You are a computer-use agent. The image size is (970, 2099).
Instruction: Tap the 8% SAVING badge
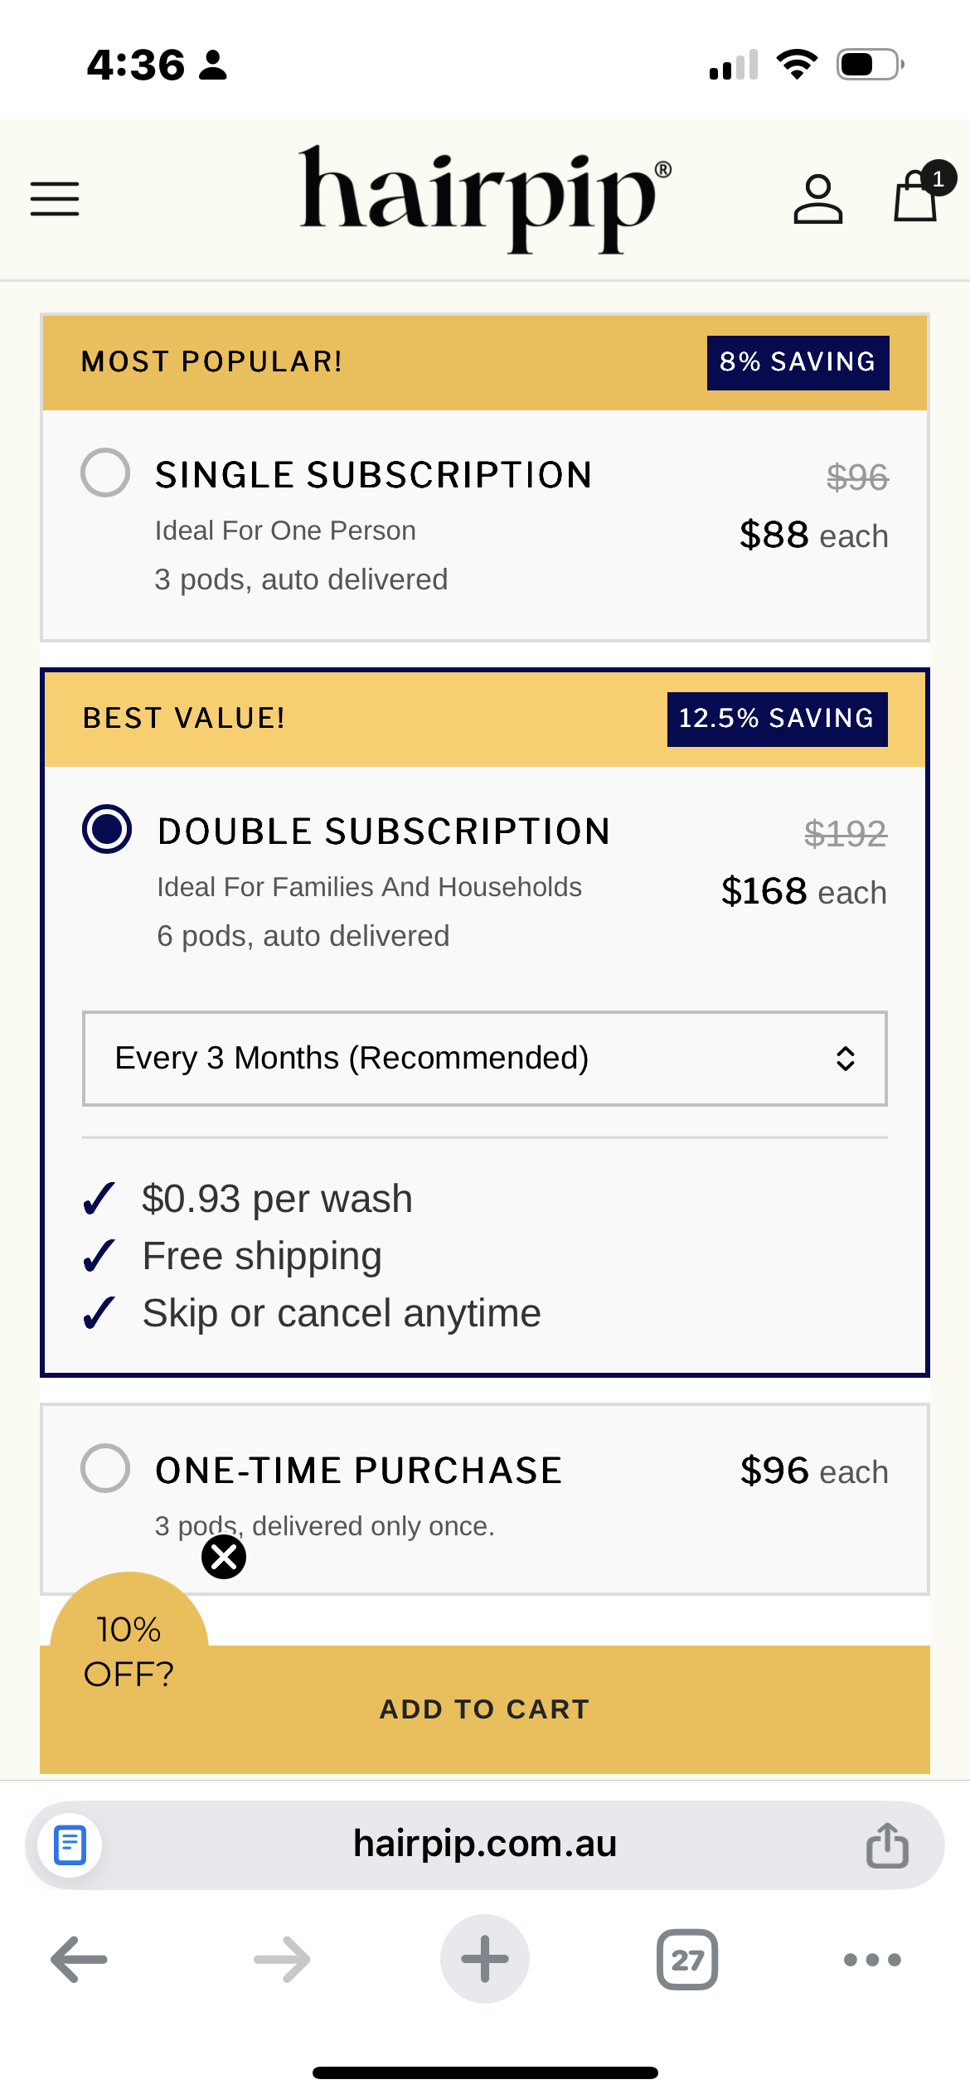(x=798, y=362)
